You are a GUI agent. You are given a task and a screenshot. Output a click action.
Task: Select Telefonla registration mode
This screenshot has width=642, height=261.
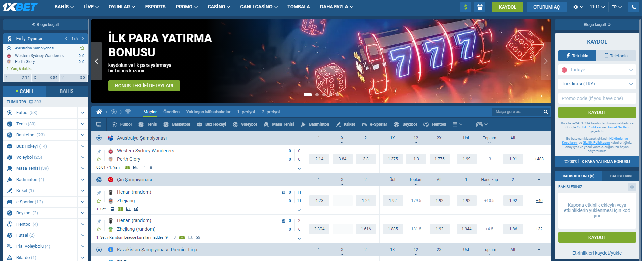click(616, 56)
